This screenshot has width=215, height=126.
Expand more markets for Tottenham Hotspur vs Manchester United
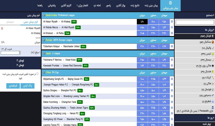pyautogui.click(x=172, y=46)
